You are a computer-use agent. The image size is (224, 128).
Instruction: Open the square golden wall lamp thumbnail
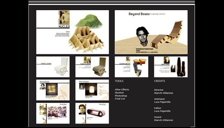click(53, 90)
